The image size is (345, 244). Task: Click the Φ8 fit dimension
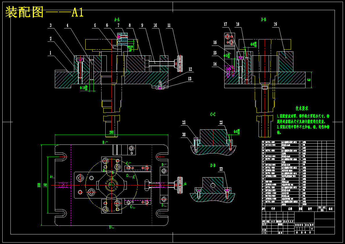point(254,44)
